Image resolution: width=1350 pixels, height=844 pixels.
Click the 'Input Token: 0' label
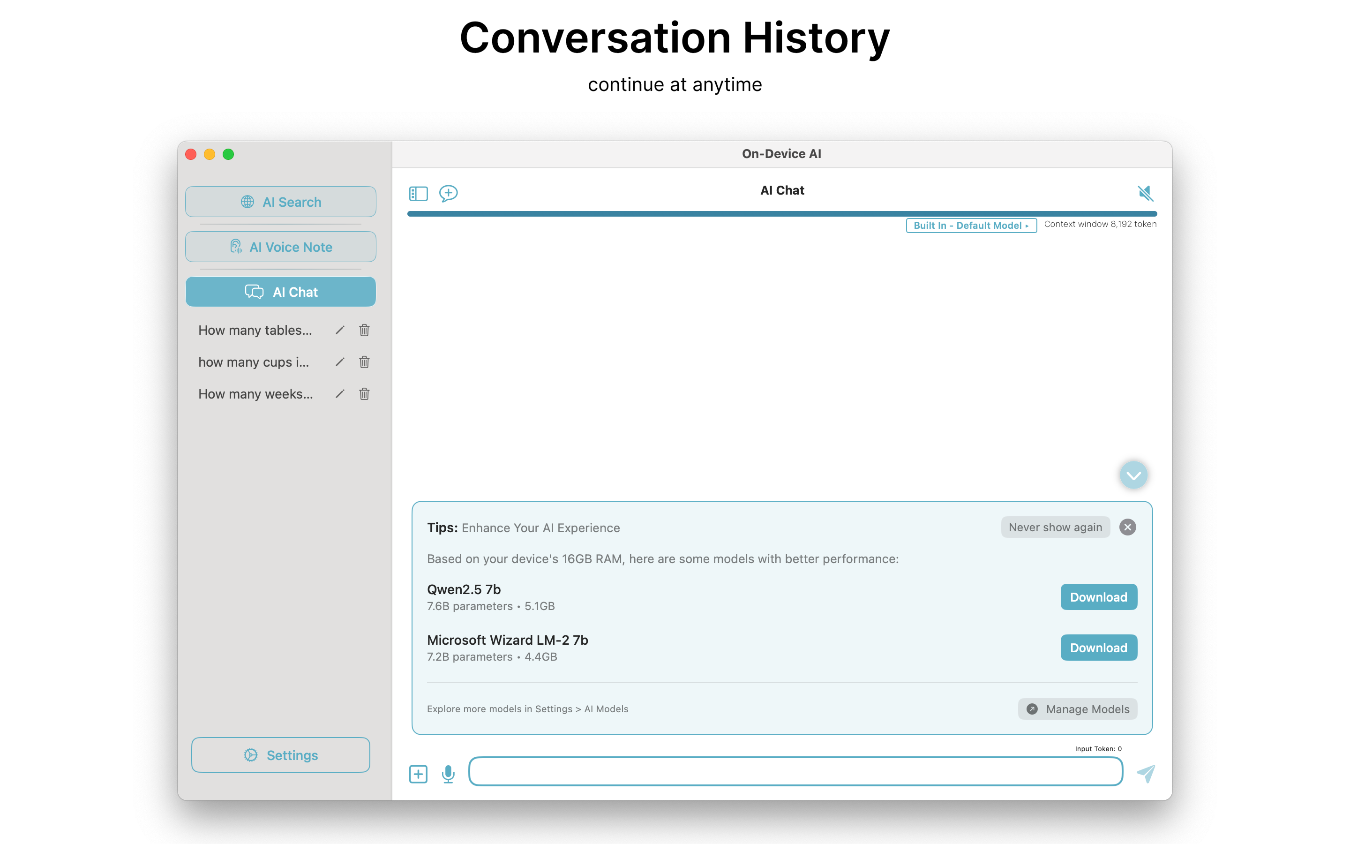click(1098, 748)
